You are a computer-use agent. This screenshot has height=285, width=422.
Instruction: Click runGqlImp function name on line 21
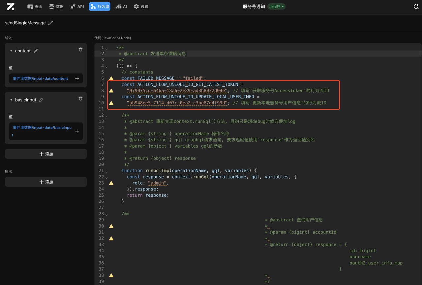click(157, 171)
